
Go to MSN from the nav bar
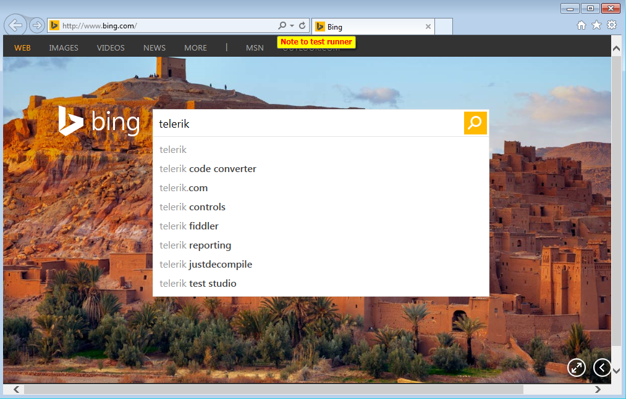click(255, 48)
